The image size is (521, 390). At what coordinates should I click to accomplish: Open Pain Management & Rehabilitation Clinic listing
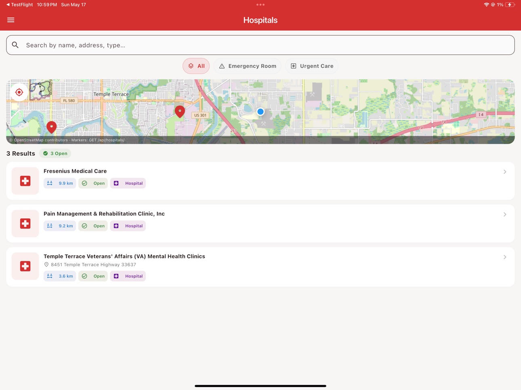coord(260,223)
